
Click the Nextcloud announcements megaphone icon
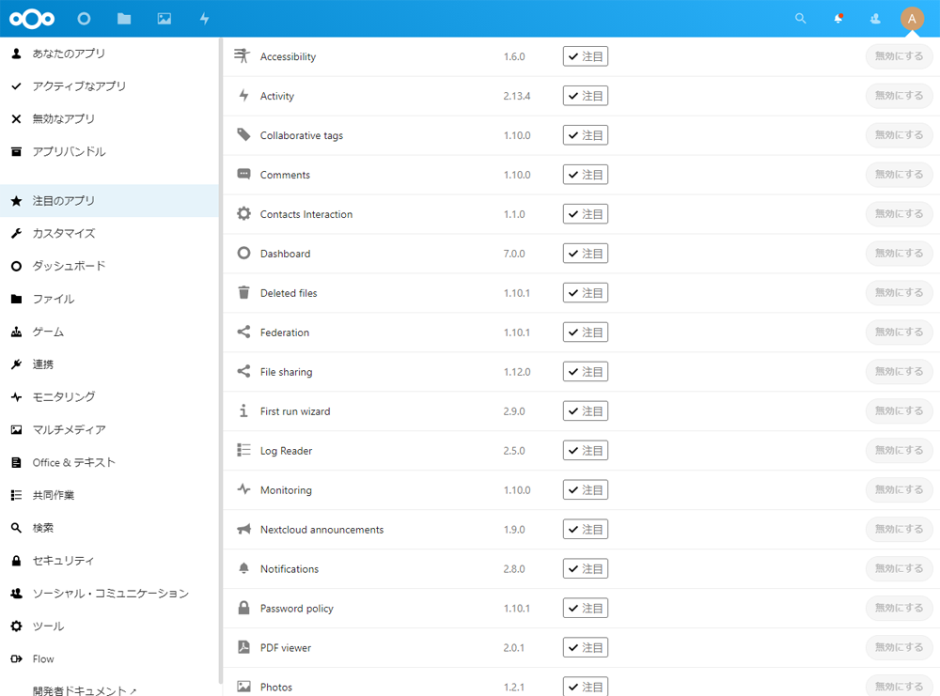click(x=243, y=529)
